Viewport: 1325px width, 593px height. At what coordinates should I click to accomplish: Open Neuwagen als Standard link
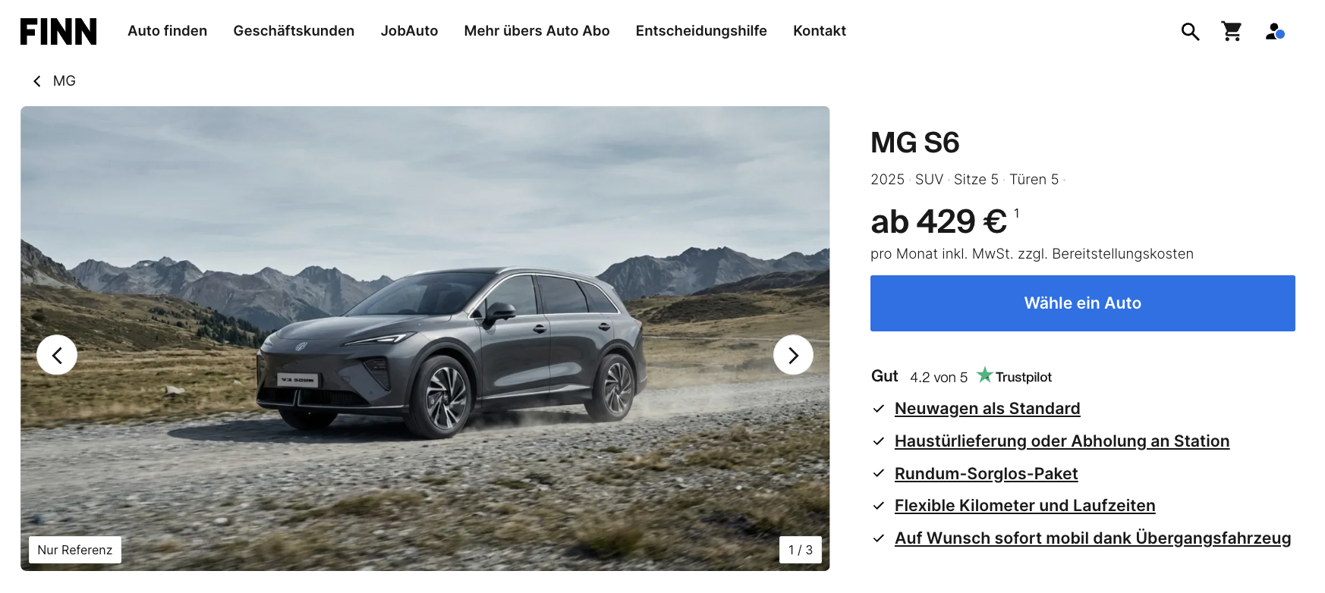[987, 409]
